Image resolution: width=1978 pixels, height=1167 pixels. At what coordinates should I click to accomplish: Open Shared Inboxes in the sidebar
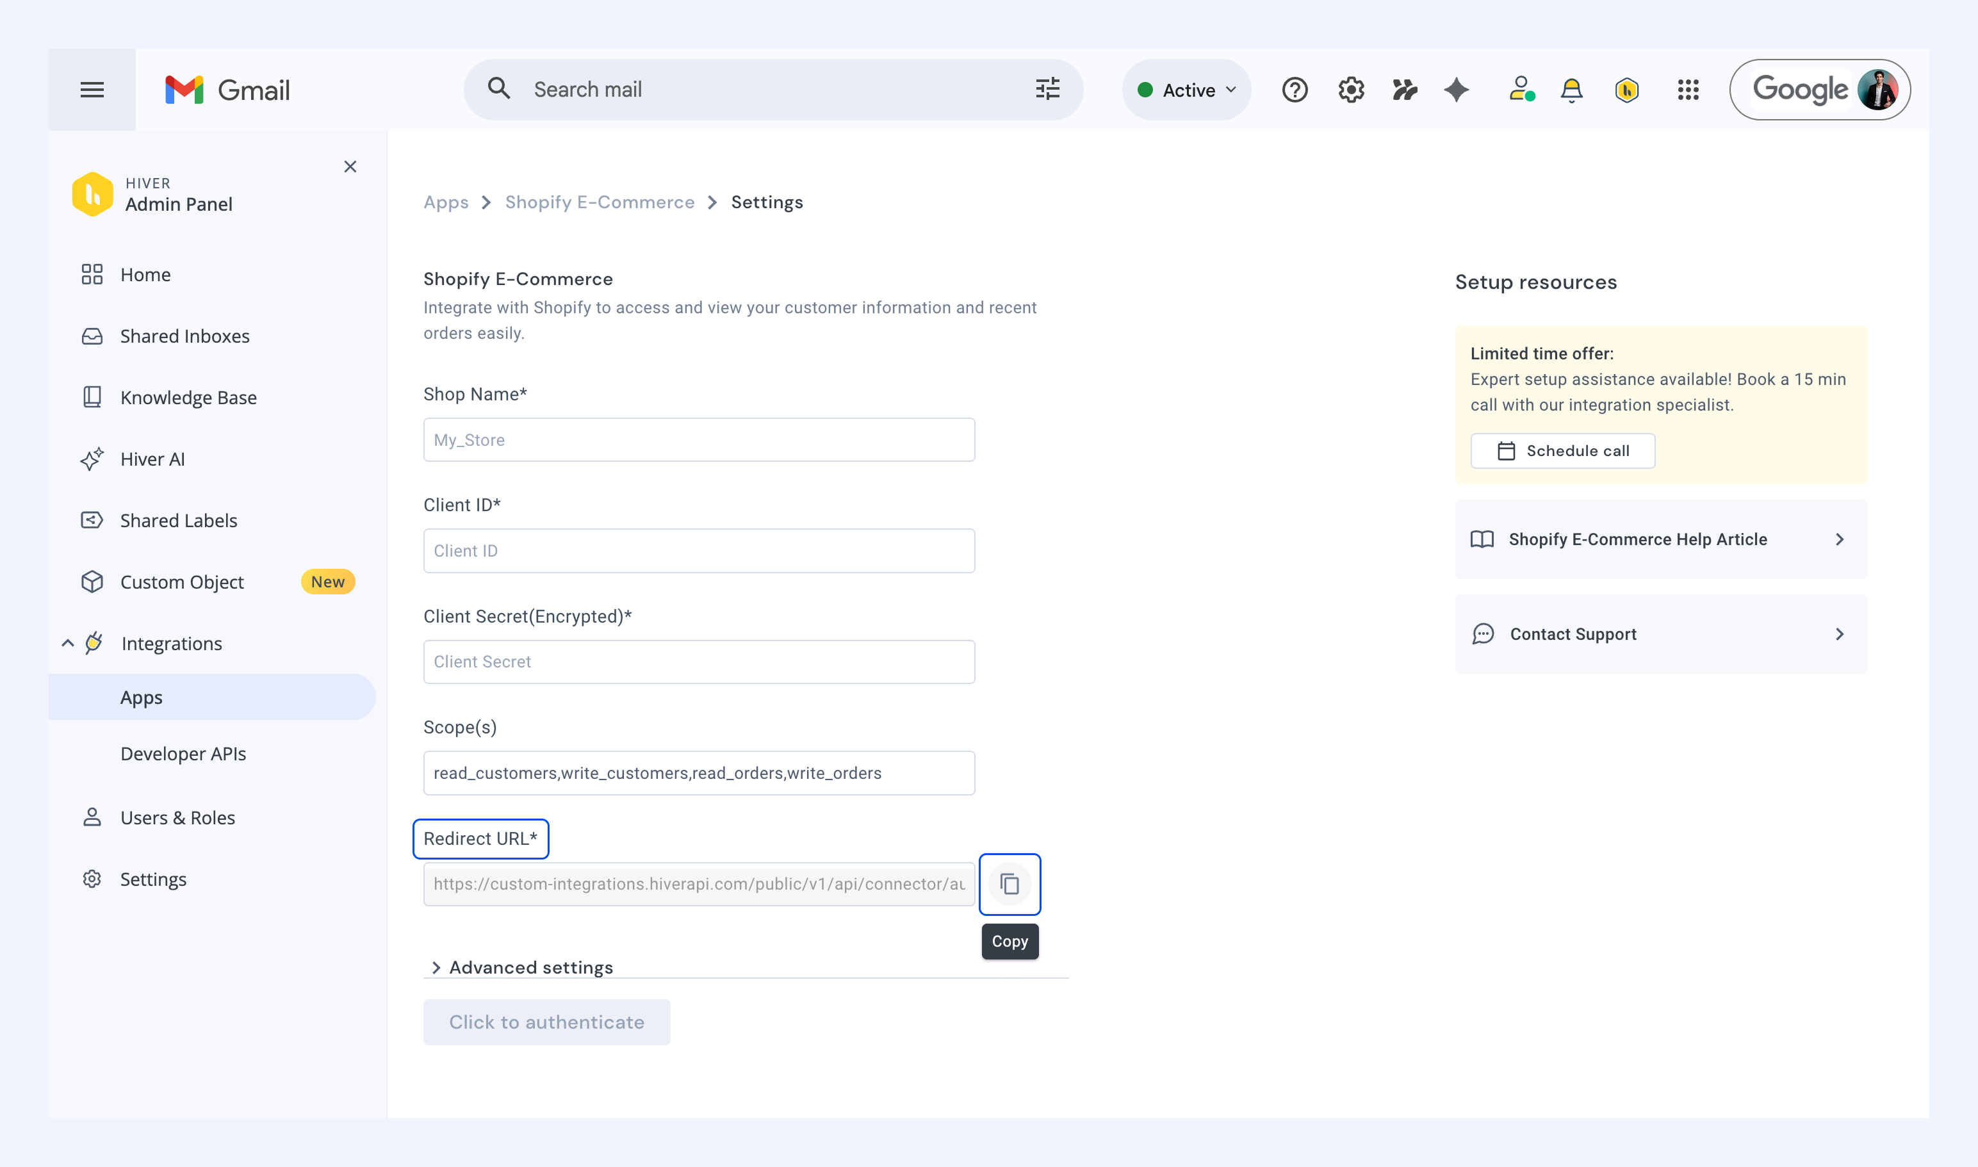185,336
